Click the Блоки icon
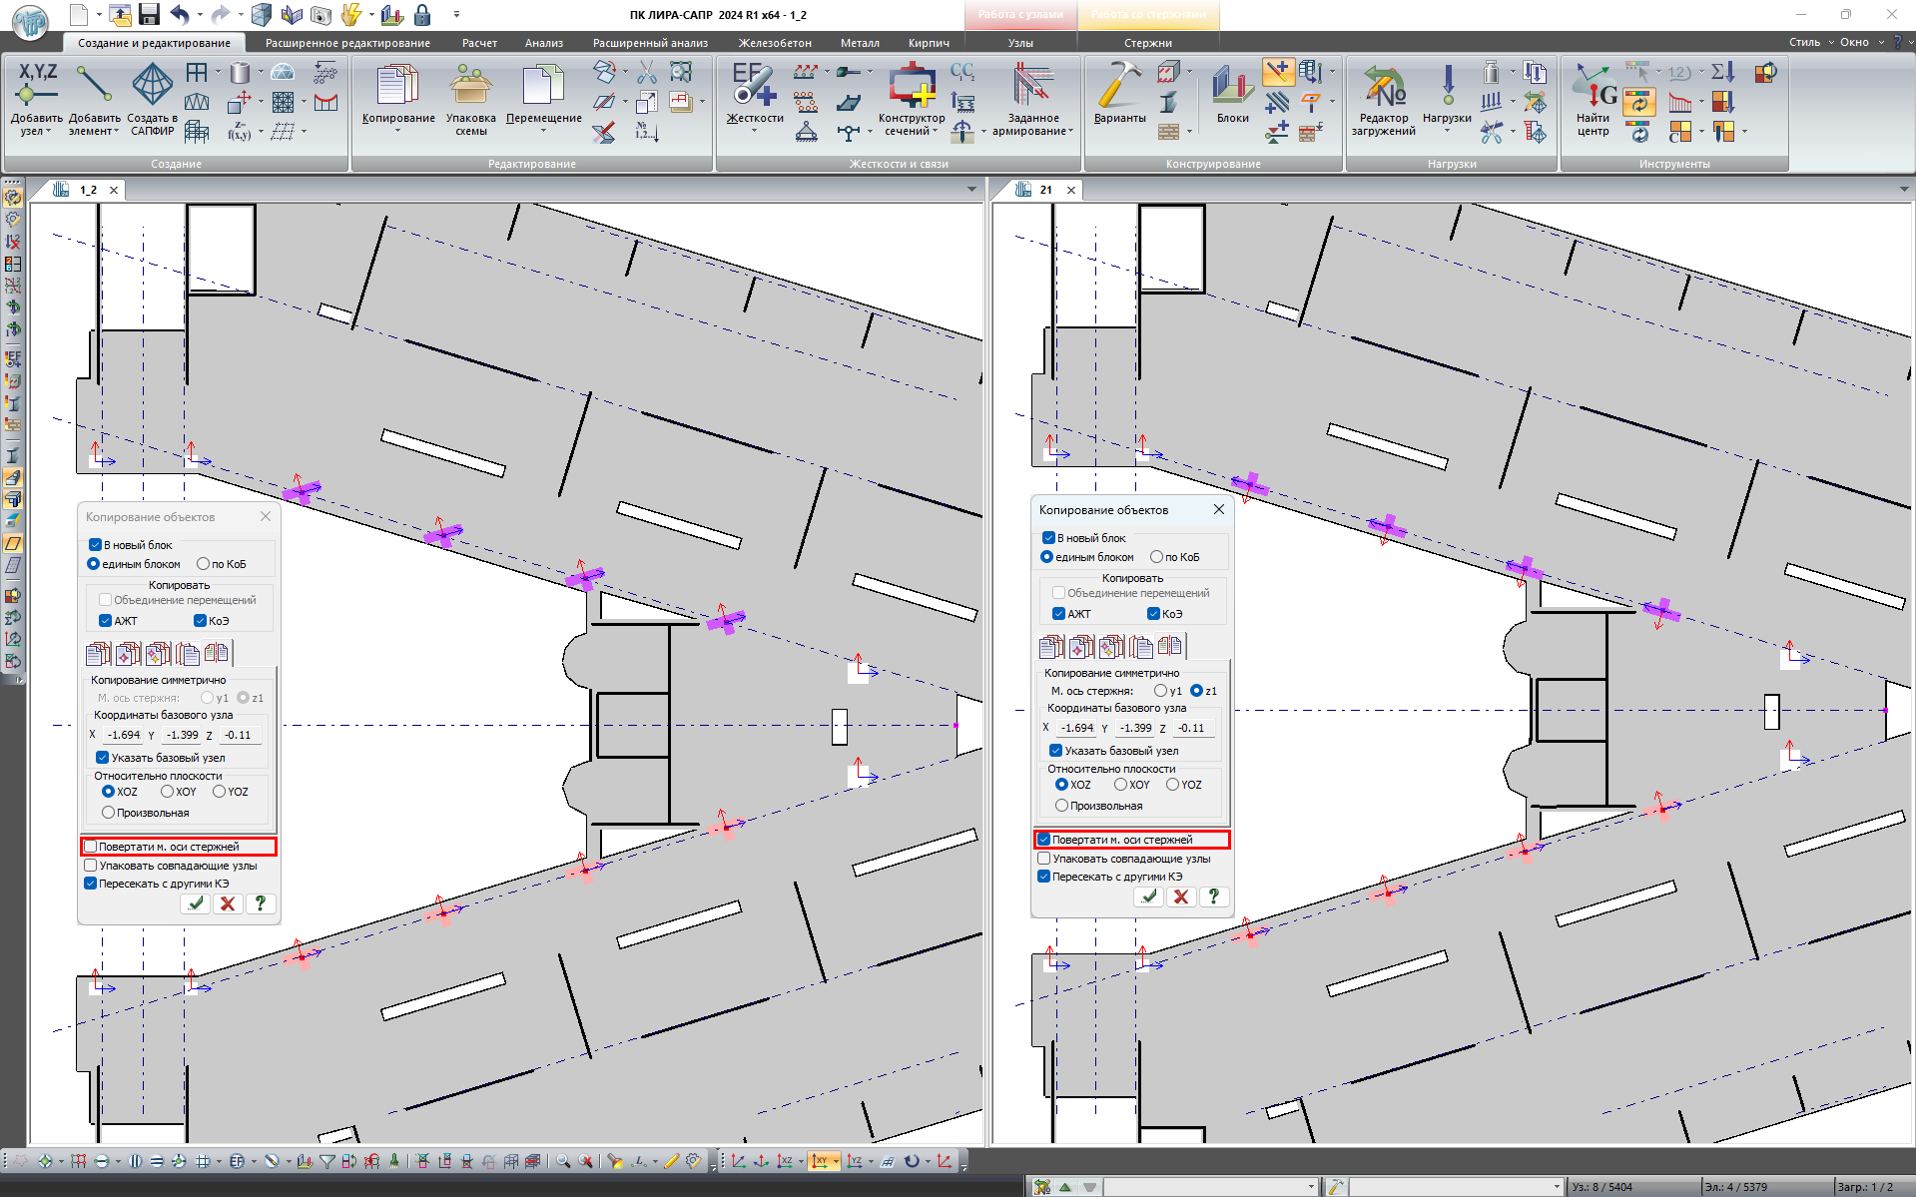This screenshot has height=1197, width=1916. point(1232,86)
